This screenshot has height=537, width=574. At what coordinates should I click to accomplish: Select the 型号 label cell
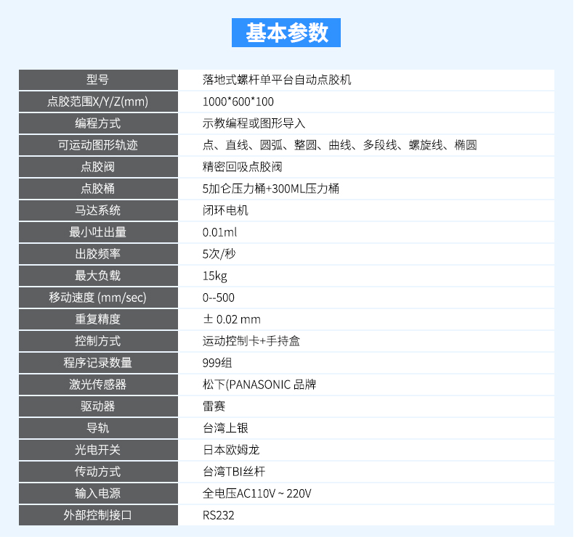(98, 80)
